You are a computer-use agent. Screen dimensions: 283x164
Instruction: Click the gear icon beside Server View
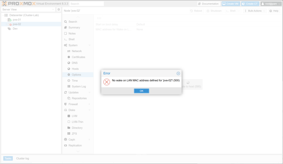[59, 9]
